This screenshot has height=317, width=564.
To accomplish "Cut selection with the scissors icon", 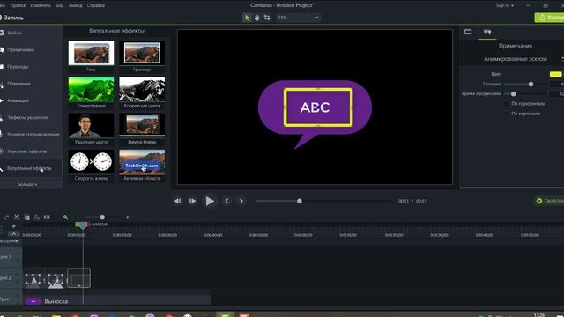I will 17,217.
